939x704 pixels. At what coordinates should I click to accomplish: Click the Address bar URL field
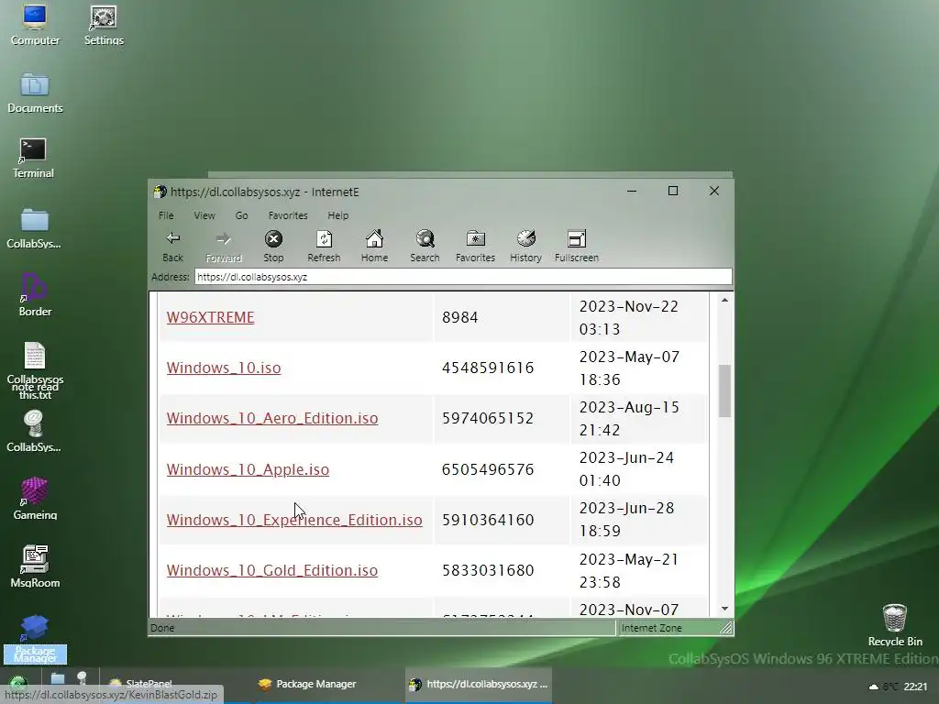(x=463, y=277)
